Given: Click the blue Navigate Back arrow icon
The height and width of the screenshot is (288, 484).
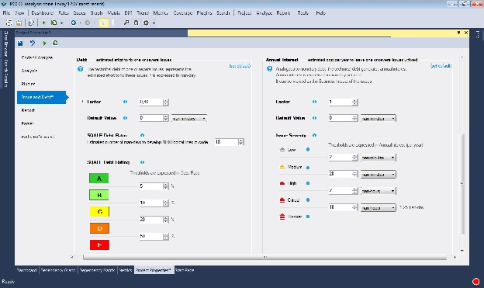Looking at the screenshot, I should 74,23.
